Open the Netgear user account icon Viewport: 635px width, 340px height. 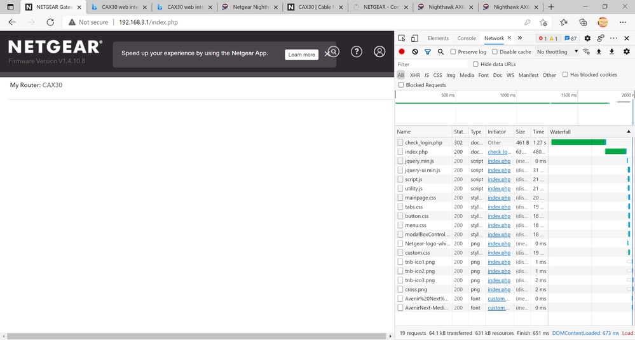[x=379, y=51]
